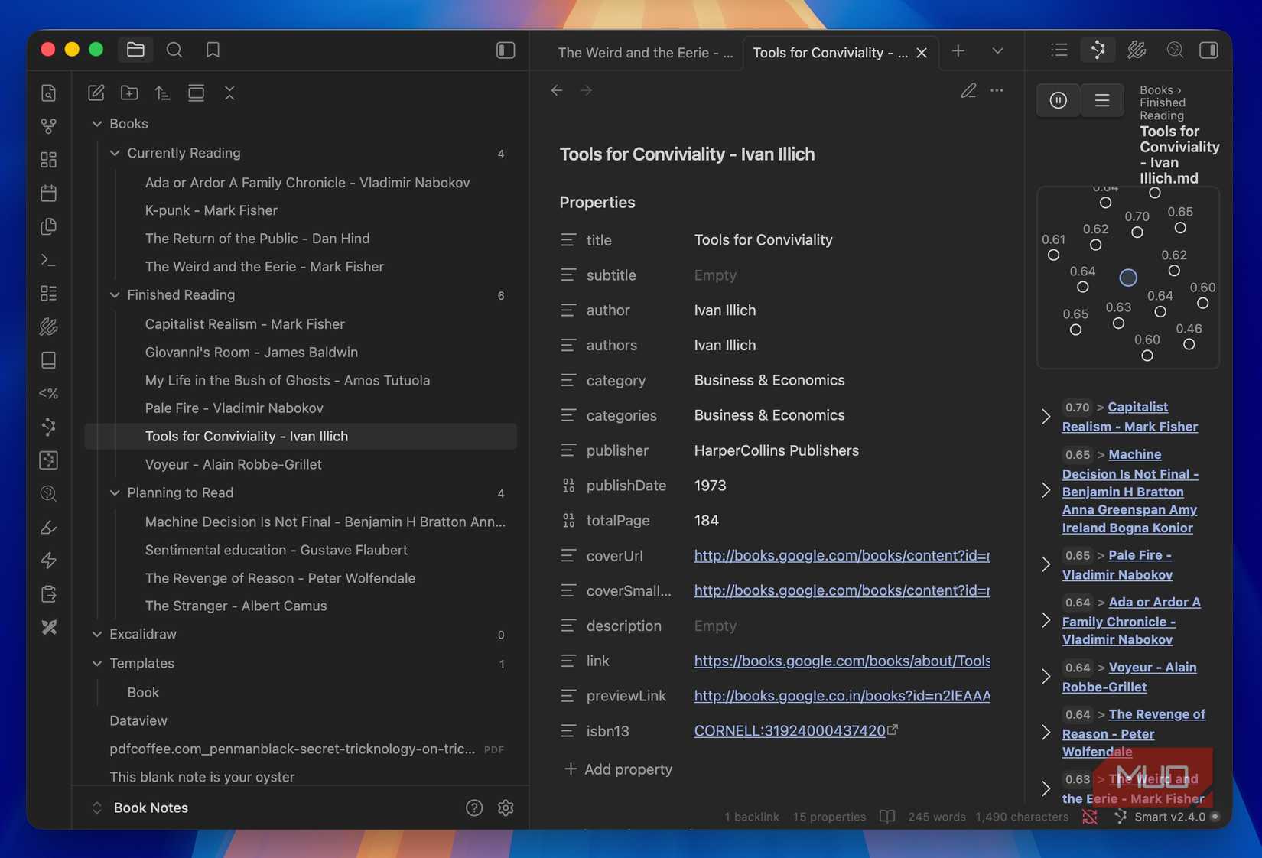Click the new note icon
1262x858 pixels.
(96, 93)
